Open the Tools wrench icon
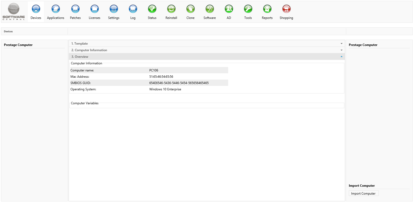 click(248, 9)
